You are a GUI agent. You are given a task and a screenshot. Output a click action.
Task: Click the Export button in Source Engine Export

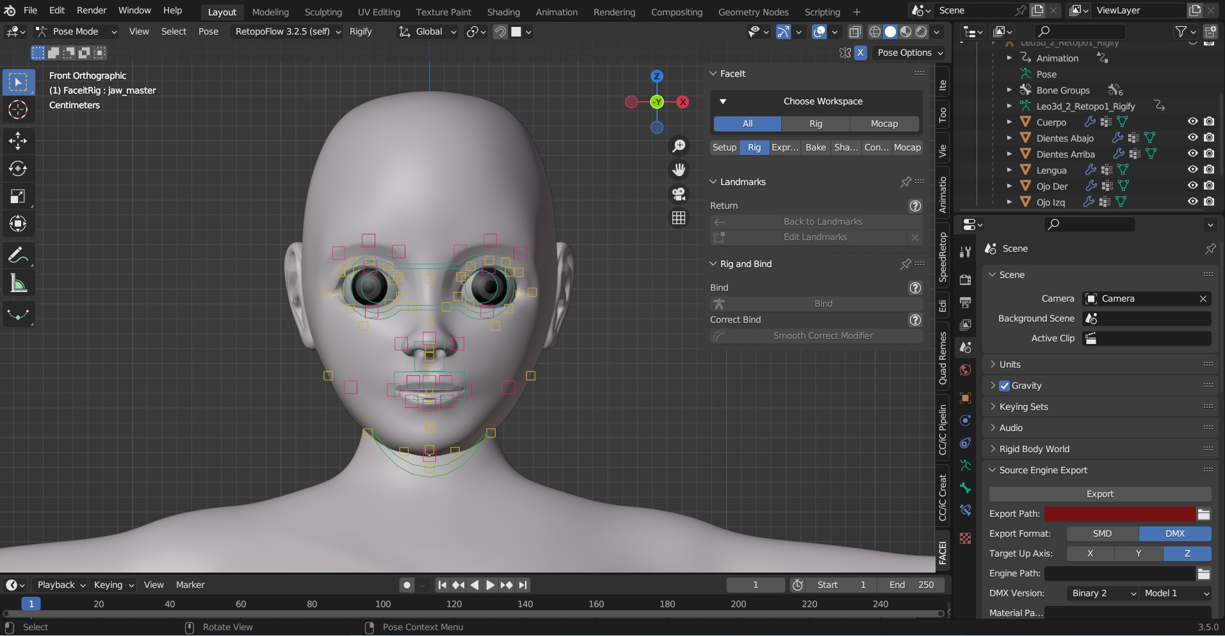click(1099, 494)
